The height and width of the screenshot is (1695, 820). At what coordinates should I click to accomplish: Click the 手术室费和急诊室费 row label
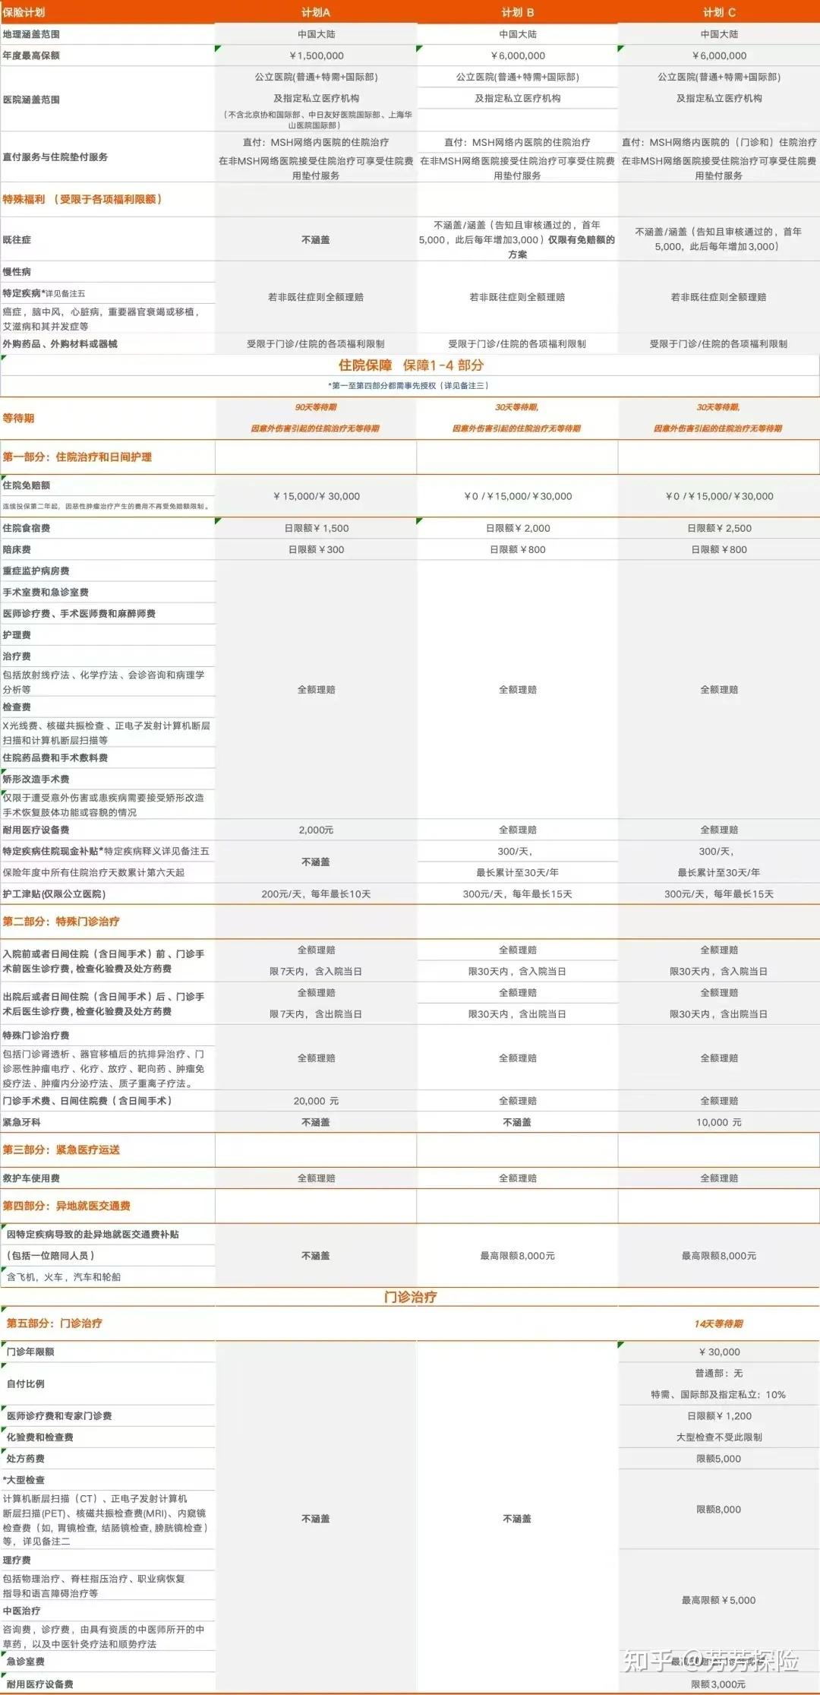(46, 592)
